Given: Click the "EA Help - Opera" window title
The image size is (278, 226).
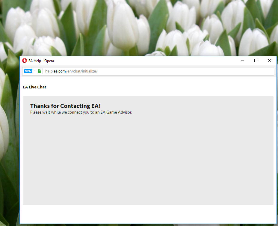Looking at the screenshot, I should point(41,61).
